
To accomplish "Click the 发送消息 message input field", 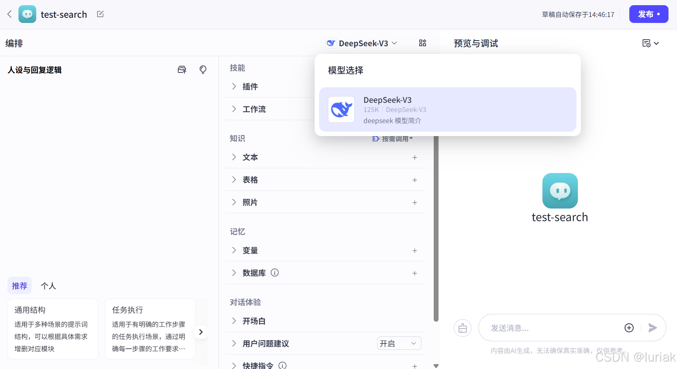I will 555,328.
